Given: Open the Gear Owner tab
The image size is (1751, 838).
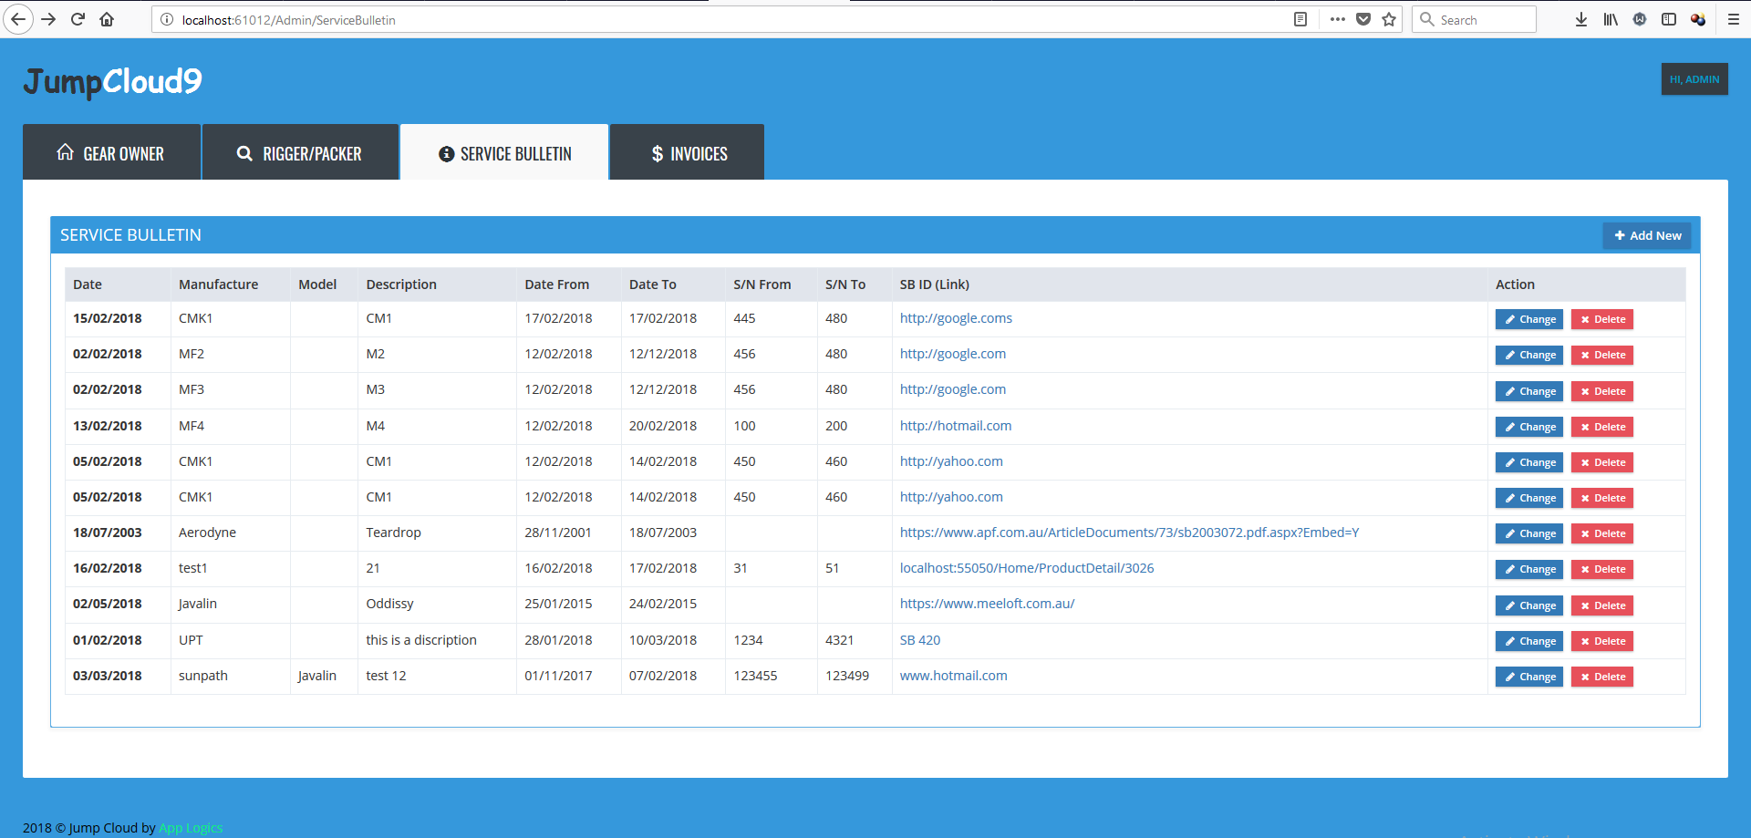Looking at the screenshot, I should point(111,153).
